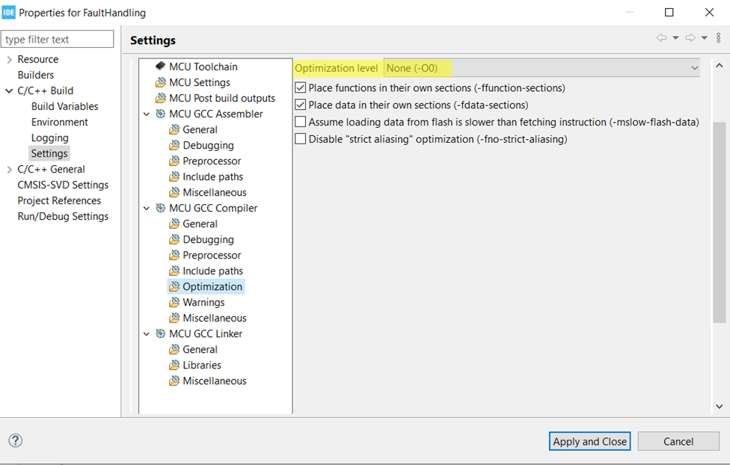Select CMSIS-SVD Settings in left panel
730x465 pixels.
click(63, 185)
